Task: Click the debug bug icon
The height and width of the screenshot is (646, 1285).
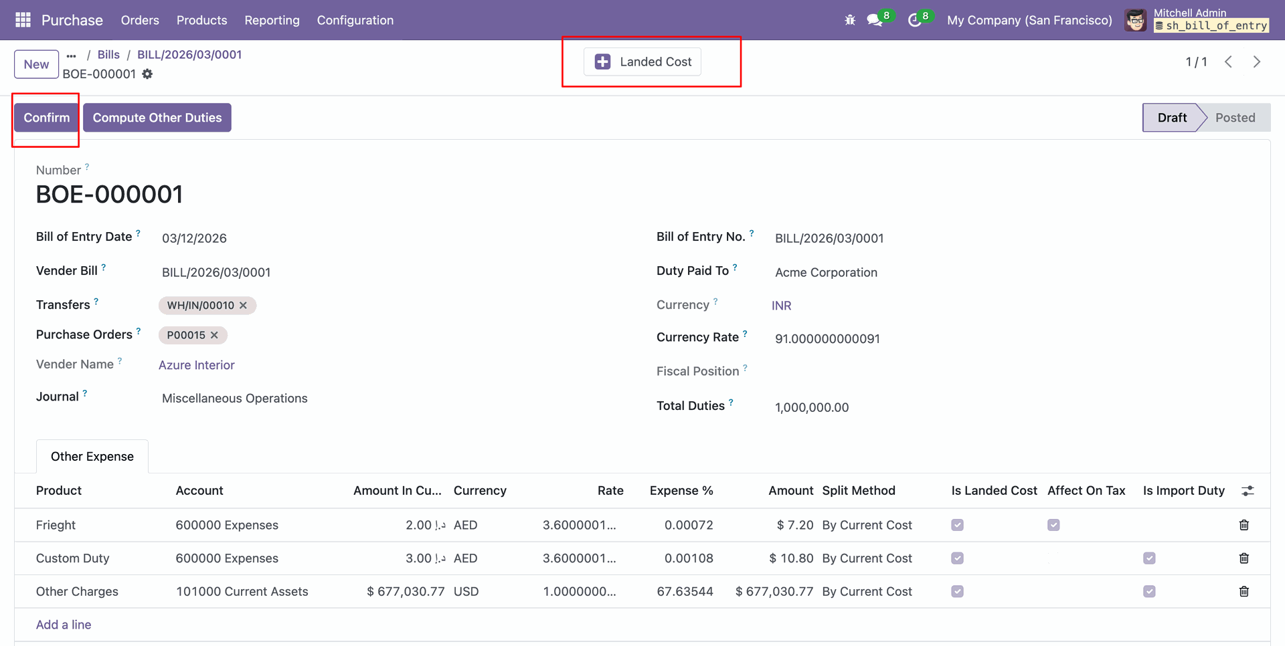Action: 850,20
